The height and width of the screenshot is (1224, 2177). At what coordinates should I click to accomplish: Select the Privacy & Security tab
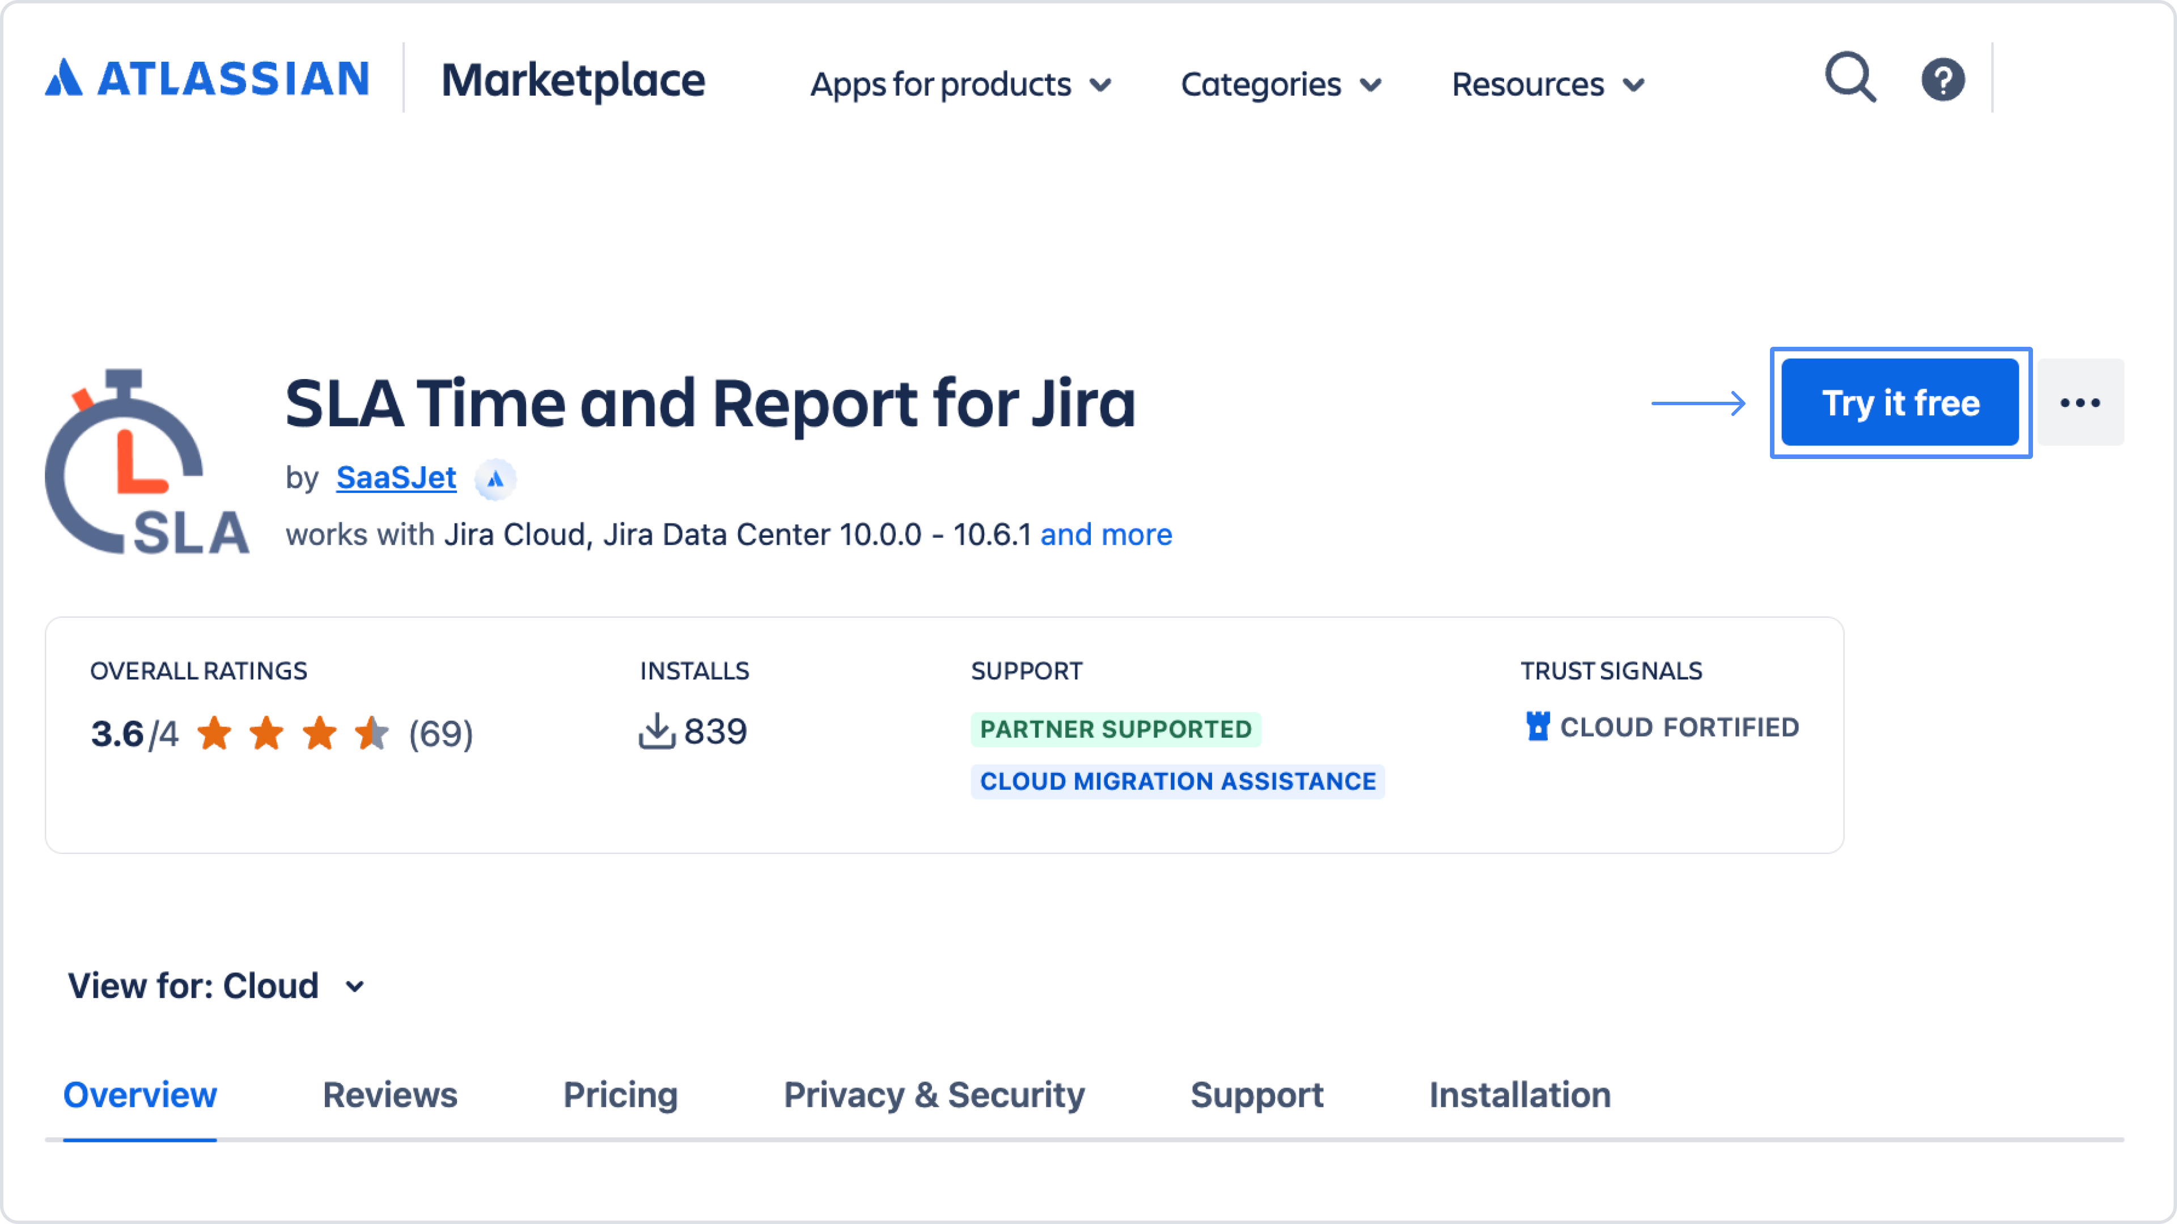coord(934,1095)
